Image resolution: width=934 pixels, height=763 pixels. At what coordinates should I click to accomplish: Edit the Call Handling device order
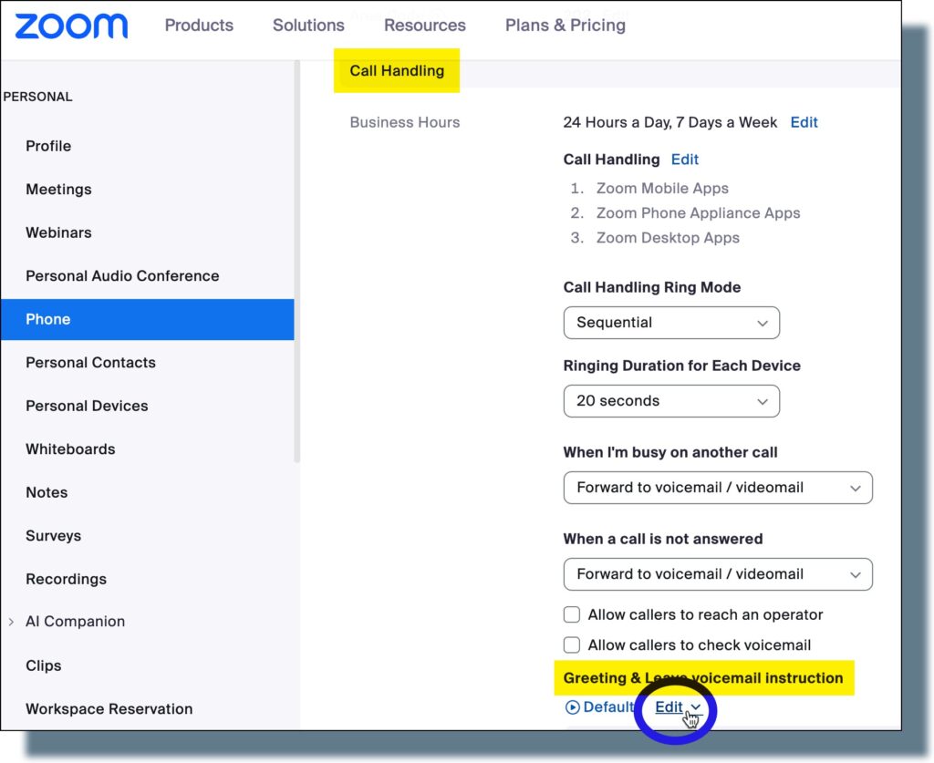click(x=685, y=159)
